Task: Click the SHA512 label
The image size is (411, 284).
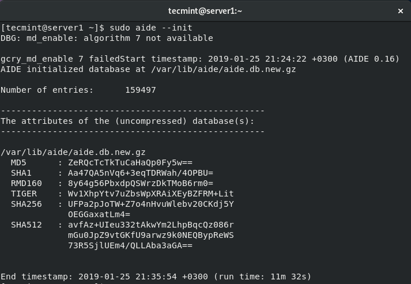Action: click(x=27, y=225)
